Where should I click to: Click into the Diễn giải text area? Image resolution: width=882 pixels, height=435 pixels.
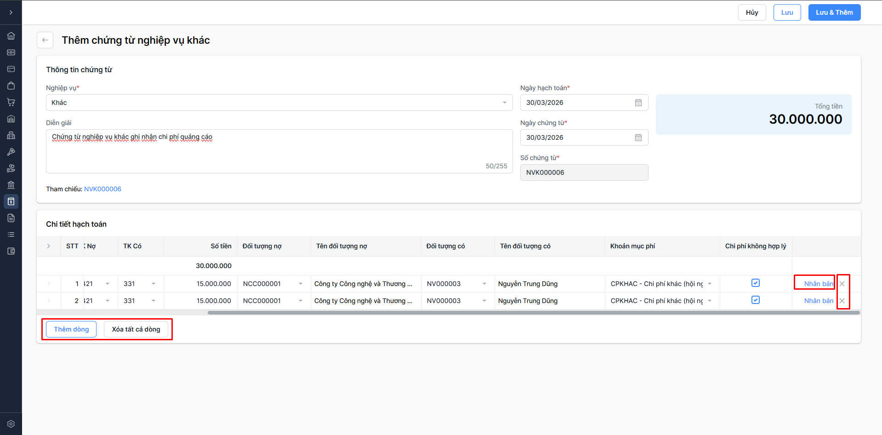point(279,151)
